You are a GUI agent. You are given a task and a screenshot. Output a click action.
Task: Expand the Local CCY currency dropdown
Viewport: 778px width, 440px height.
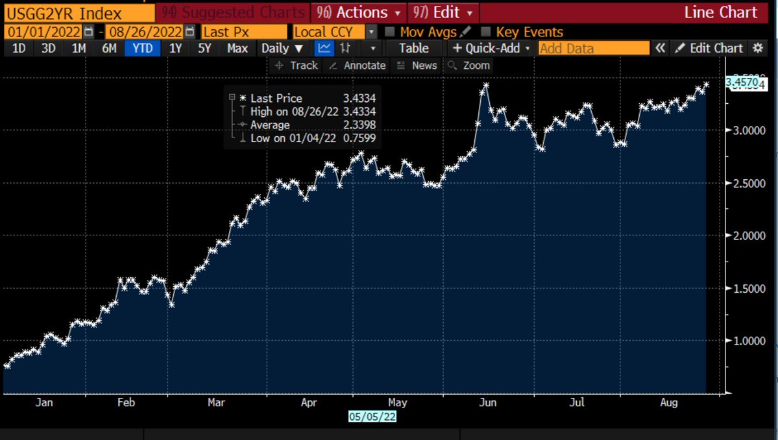click(x=371, y=32)
